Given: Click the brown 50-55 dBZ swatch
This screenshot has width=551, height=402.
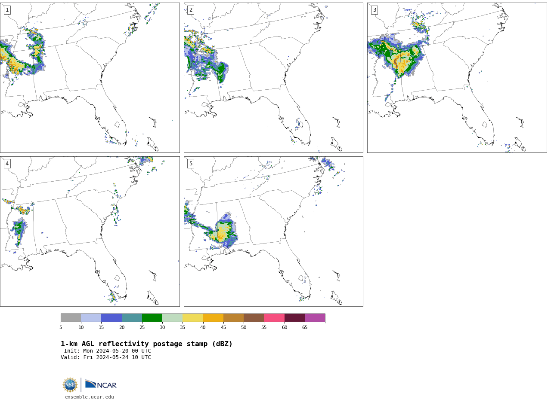Looking at the screenshot, I should [254, 318].
